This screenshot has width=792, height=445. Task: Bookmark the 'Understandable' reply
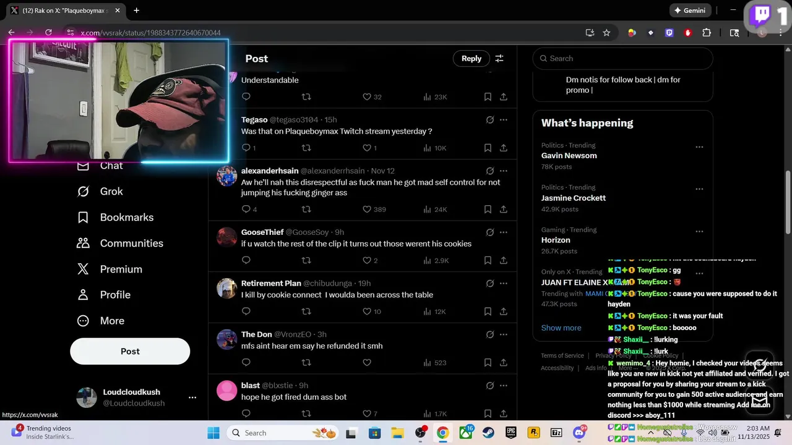488,97
